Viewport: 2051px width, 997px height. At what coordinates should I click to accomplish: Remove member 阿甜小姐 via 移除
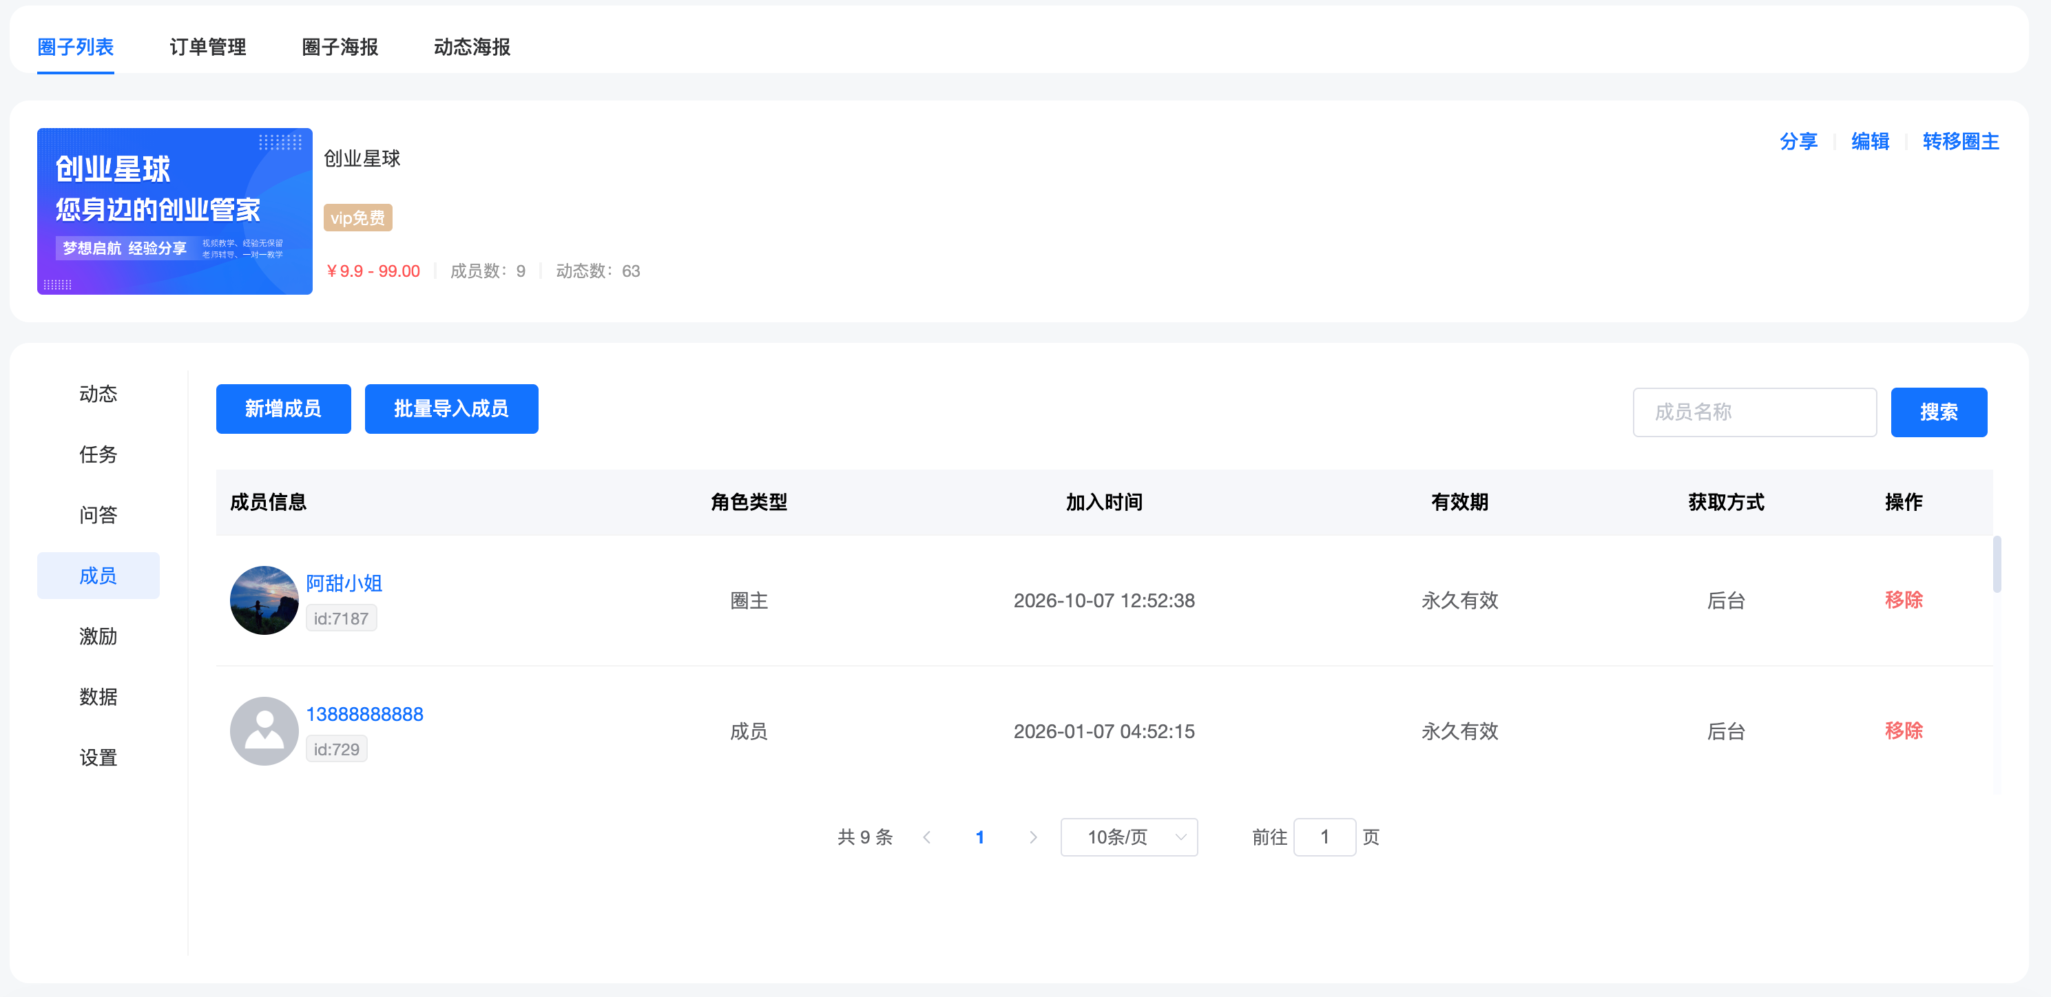coord(1904,600)
